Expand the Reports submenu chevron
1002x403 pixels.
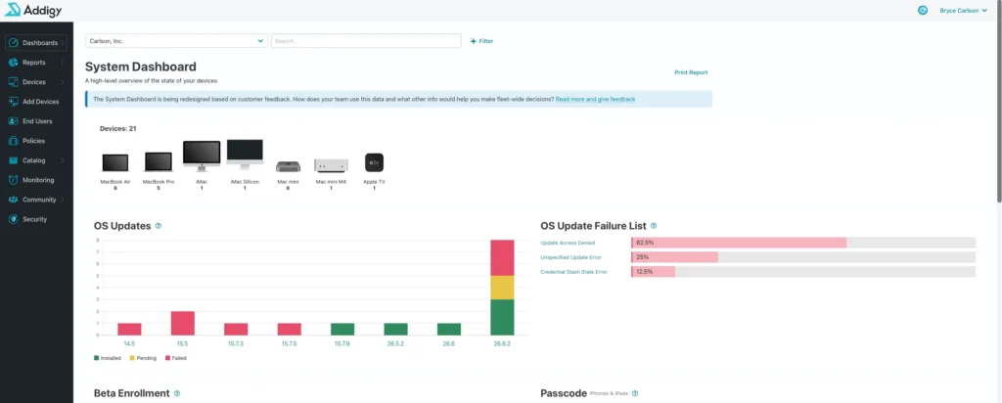click(62, 63)
